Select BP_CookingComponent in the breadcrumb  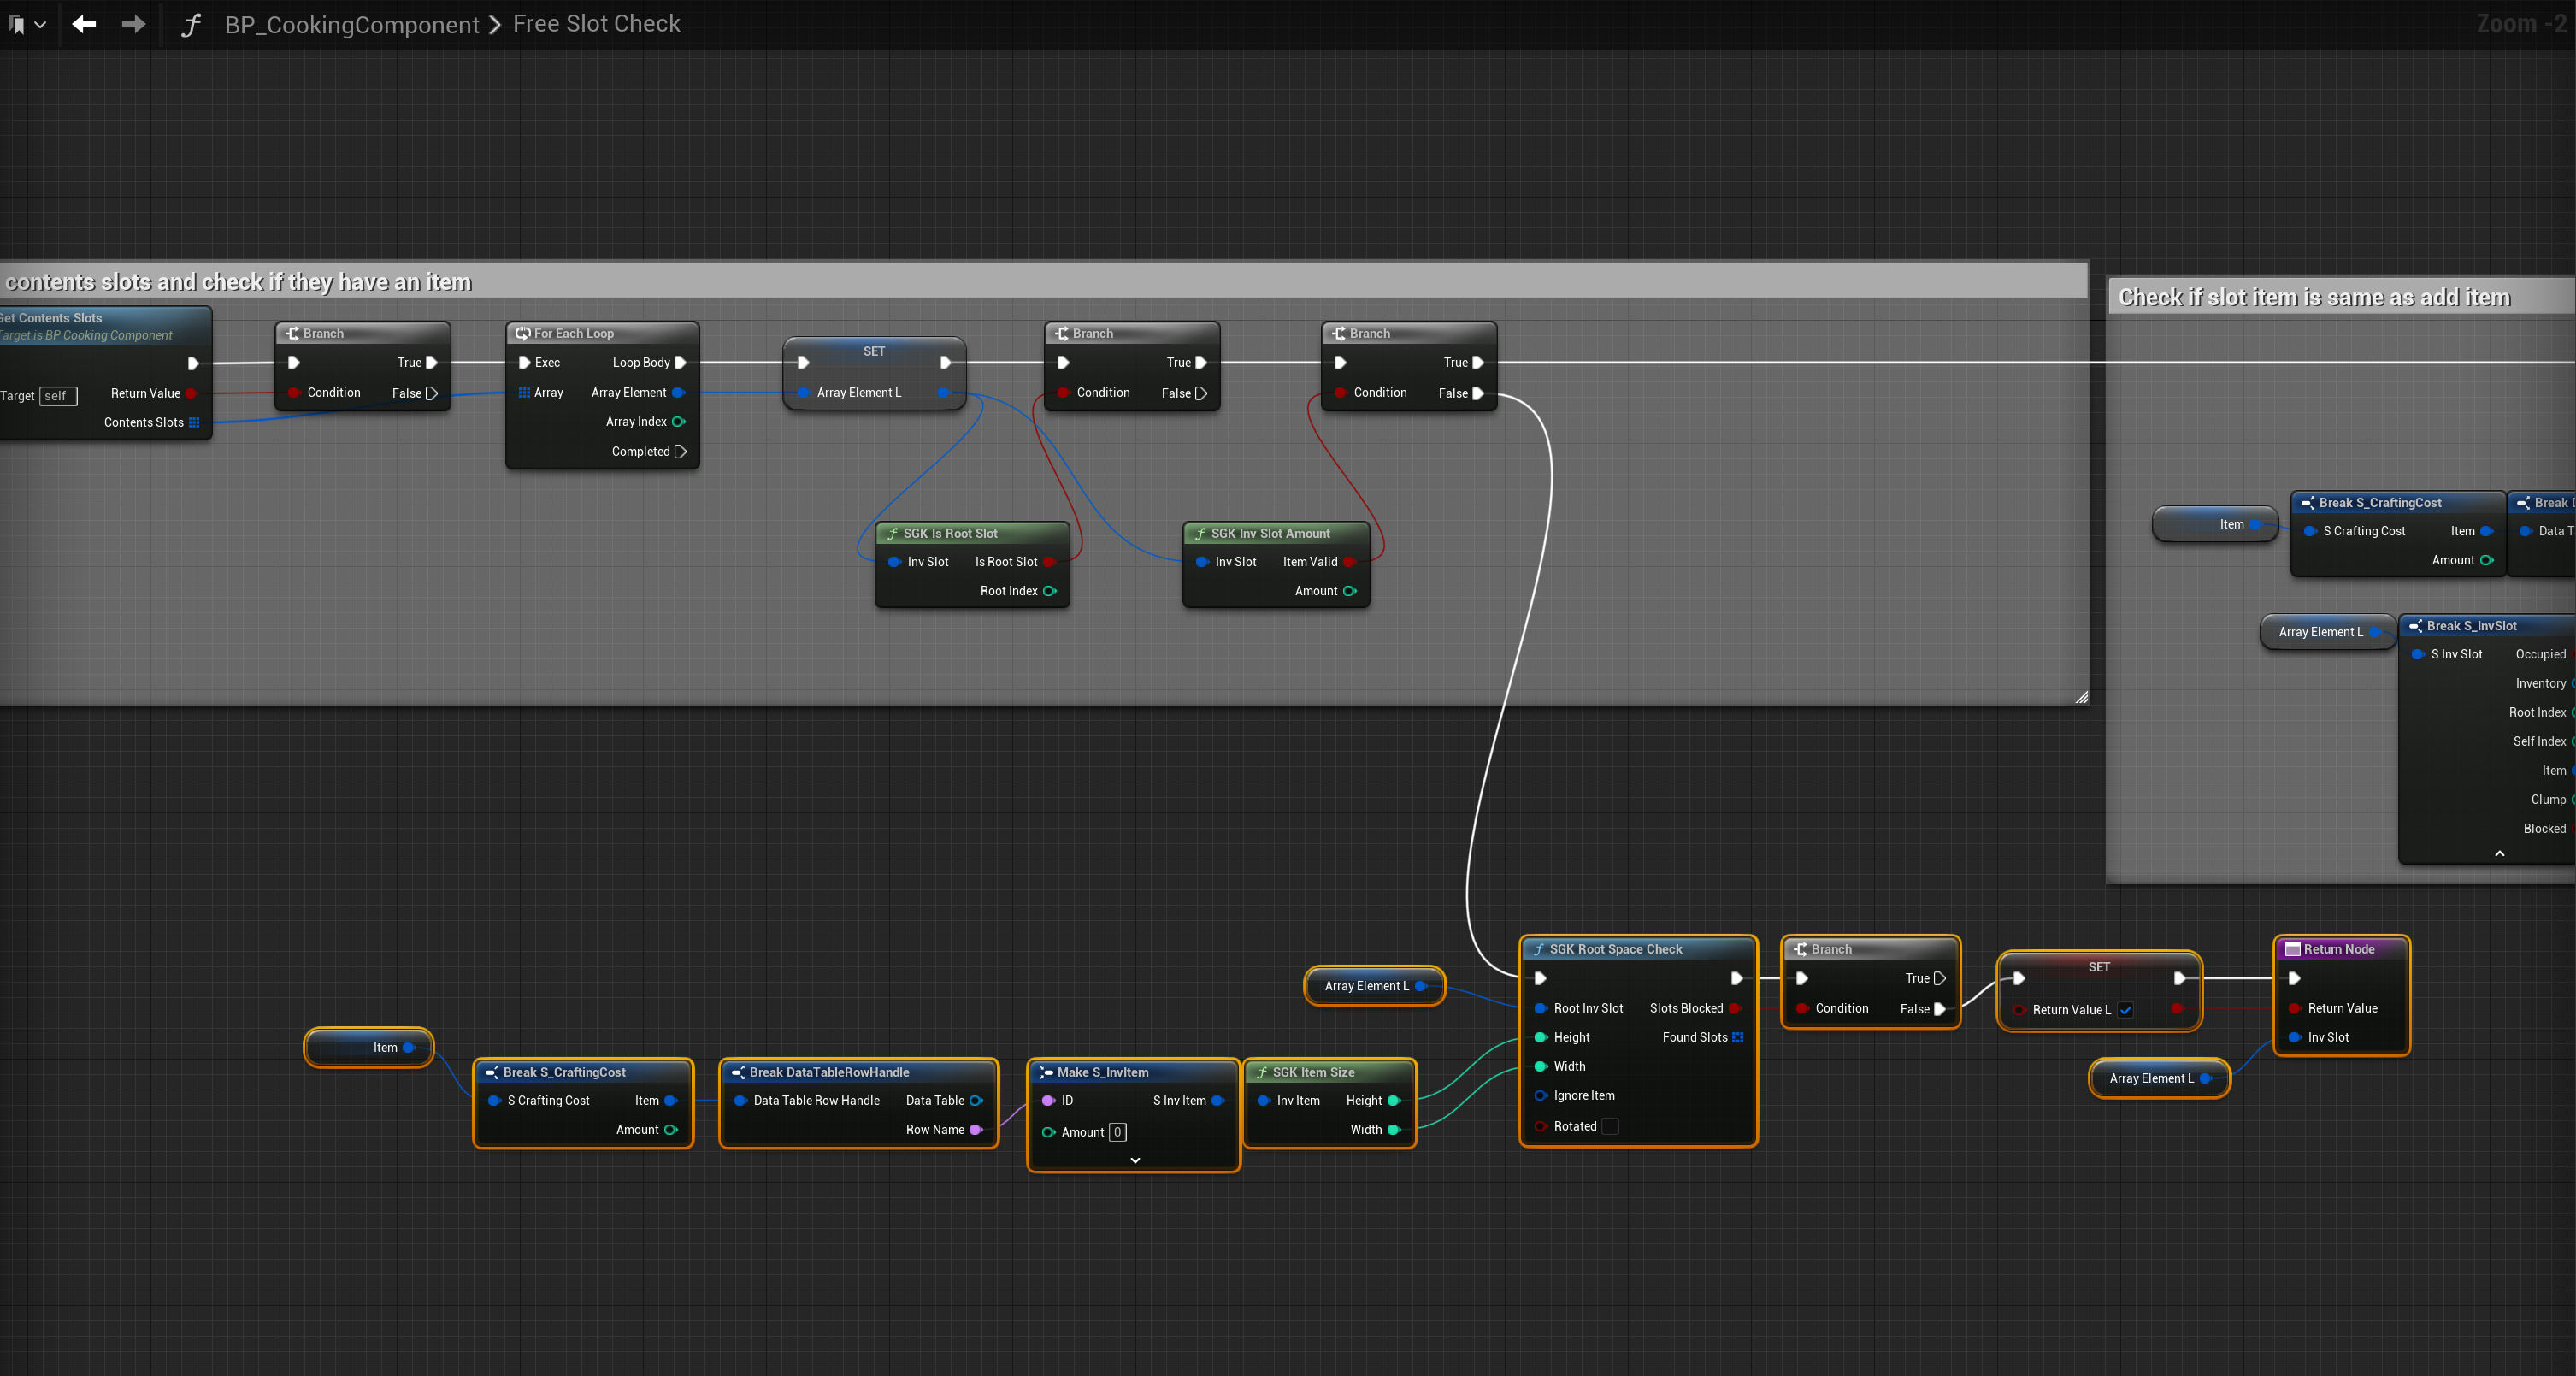click(352, 24)
